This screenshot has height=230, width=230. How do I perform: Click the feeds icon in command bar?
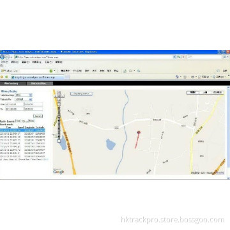185,77
